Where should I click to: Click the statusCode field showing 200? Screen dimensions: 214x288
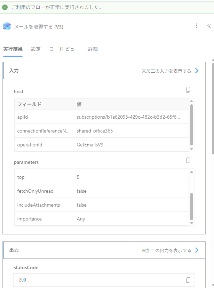tap(104, 280)
